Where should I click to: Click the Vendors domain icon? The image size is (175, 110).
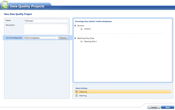[x=82, y=29]
